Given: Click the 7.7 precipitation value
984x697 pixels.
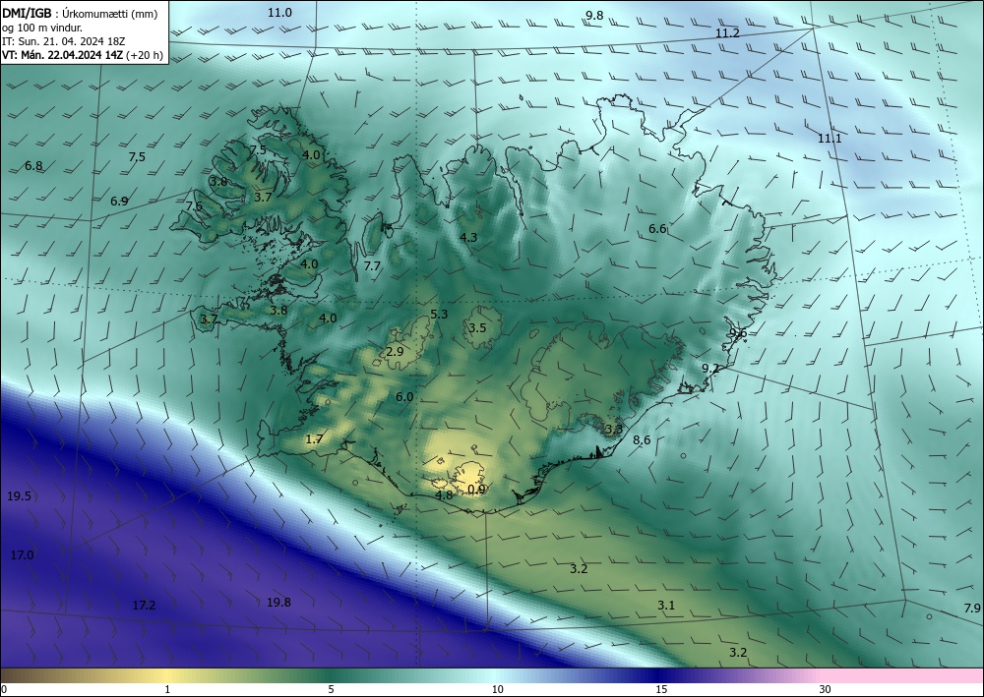Looking at the screenshot, I should pos(372,265).
